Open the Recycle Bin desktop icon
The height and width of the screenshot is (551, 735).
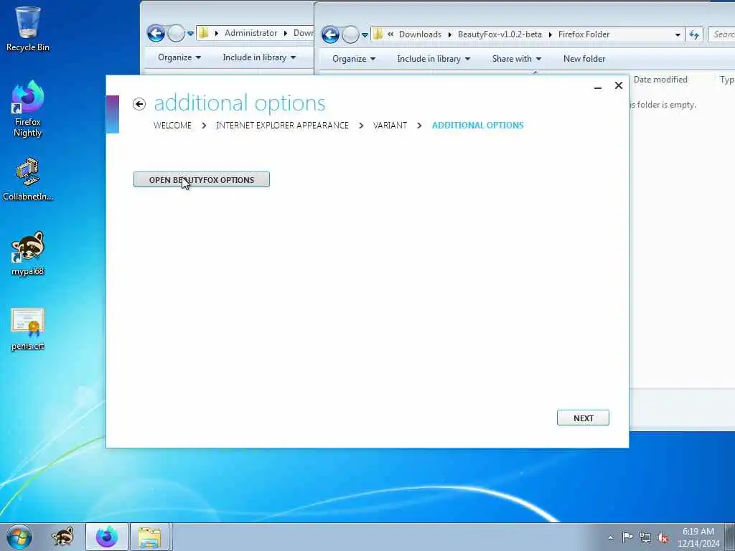tap(28, 29)
